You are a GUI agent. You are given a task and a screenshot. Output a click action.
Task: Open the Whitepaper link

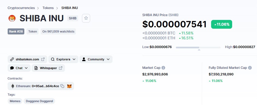tap(48, 68)
